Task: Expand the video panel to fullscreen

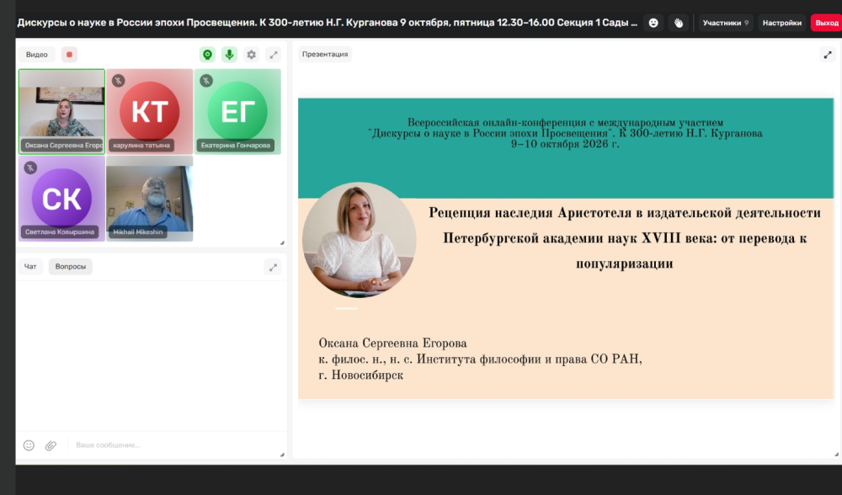Action: (x=274, y=54)
